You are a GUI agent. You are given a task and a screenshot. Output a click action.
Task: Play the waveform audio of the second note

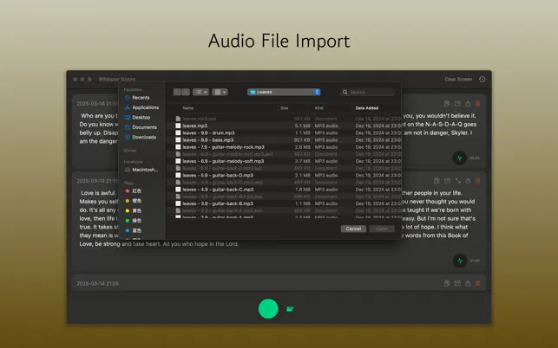pyautogui.click(x=460, y=260)
